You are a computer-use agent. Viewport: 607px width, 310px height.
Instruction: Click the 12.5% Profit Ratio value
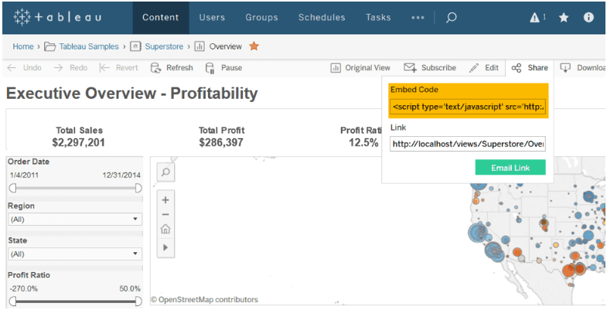[x=363, y=143]
